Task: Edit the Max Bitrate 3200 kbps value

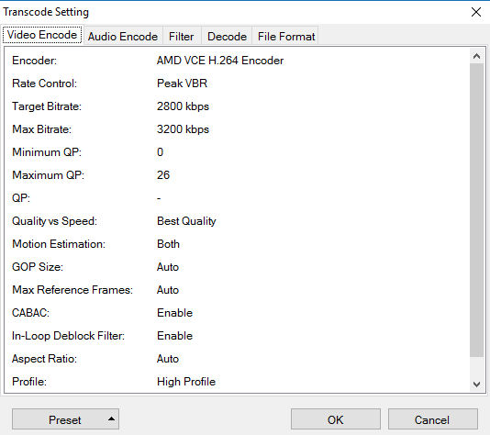Action: pos(183,129)
